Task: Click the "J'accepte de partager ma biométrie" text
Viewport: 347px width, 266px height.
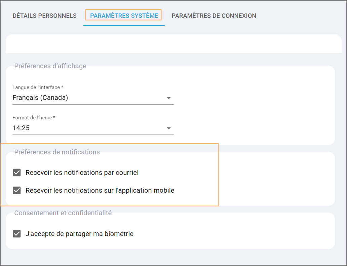Action: pos(79,234)
